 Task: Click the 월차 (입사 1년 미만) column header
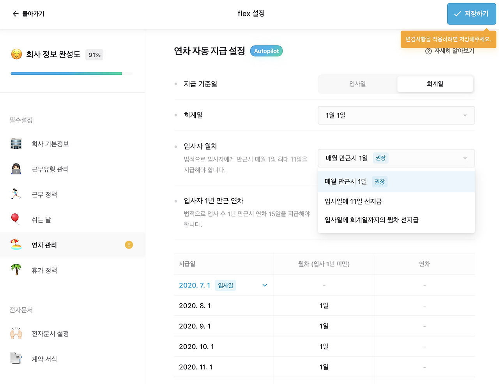[x=324, y=264]
